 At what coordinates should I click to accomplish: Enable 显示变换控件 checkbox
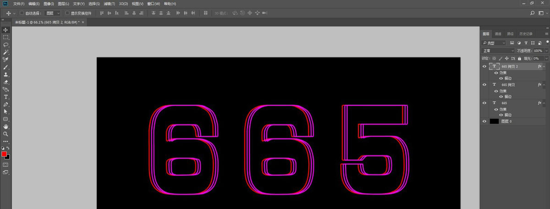(x=67, y=13)
